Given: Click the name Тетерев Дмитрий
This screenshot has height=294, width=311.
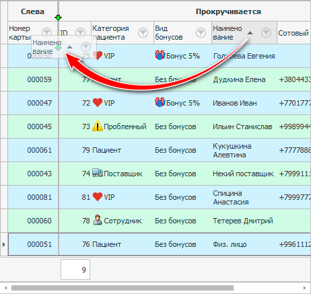Looking at the screenshot, I should (x=243, y=221).
